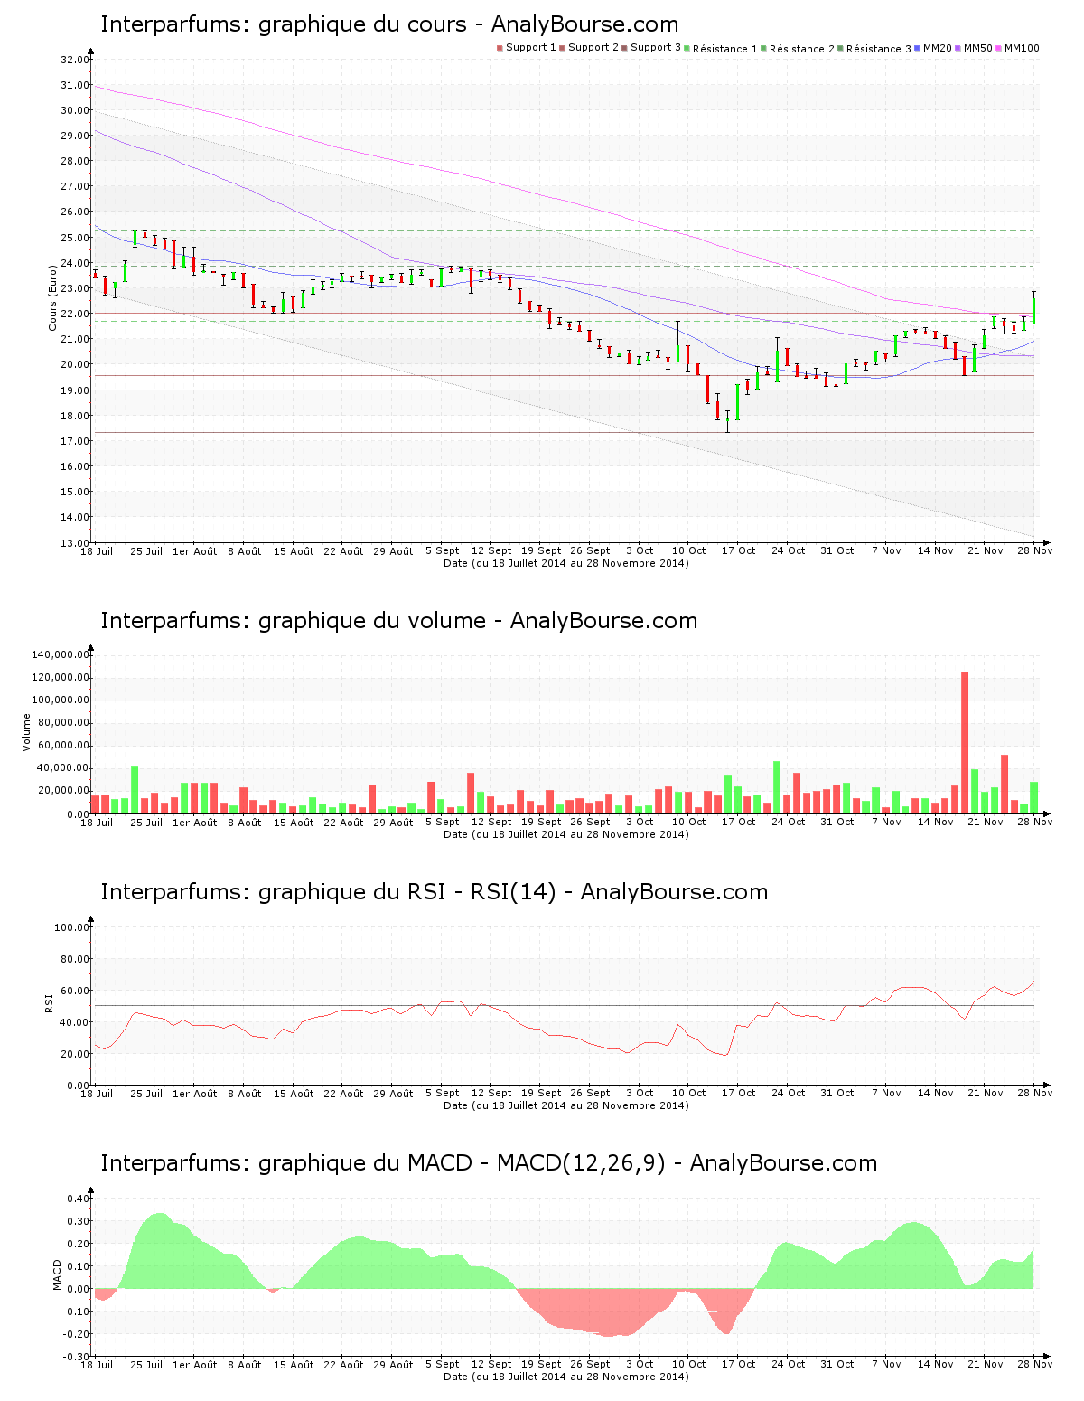
Task: Select the Résistance 2 legend label
Action: point(802,49)
